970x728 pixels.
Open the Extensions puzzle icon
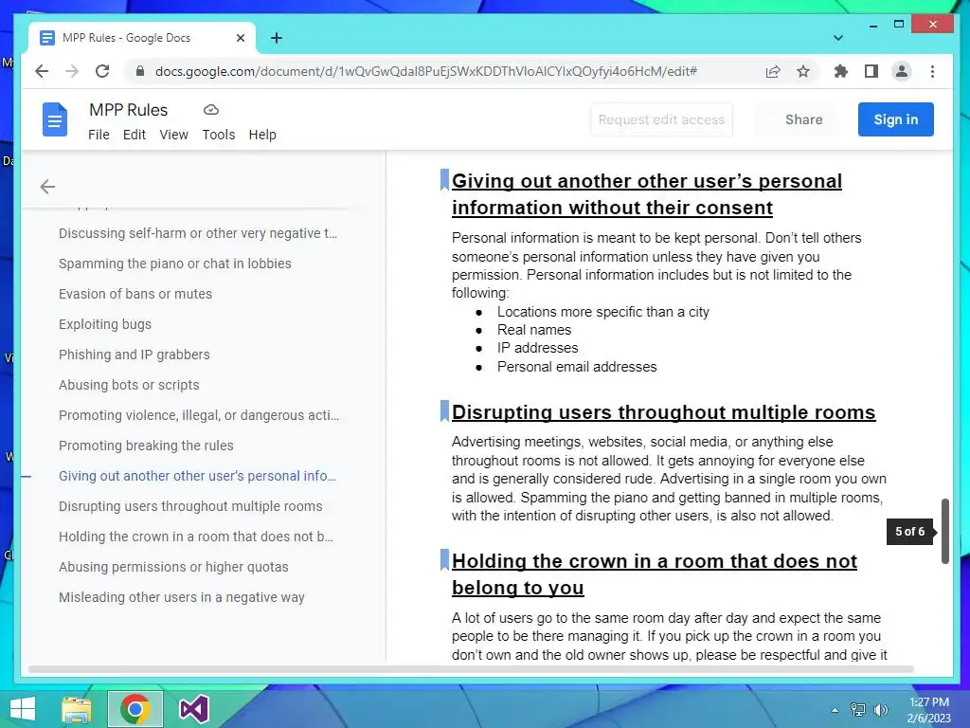841,71
